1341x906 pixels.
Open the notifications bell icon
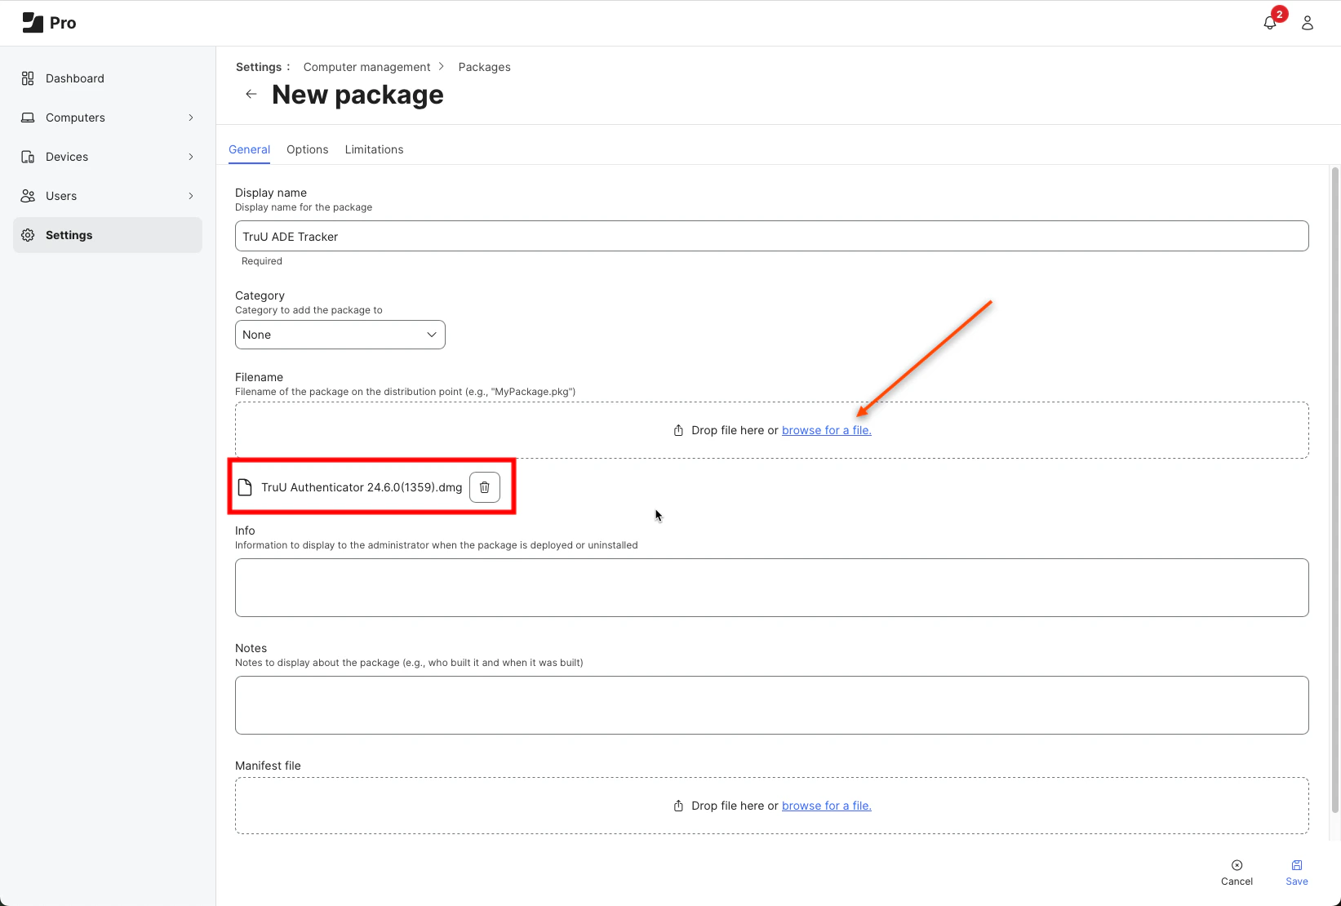1269,24
